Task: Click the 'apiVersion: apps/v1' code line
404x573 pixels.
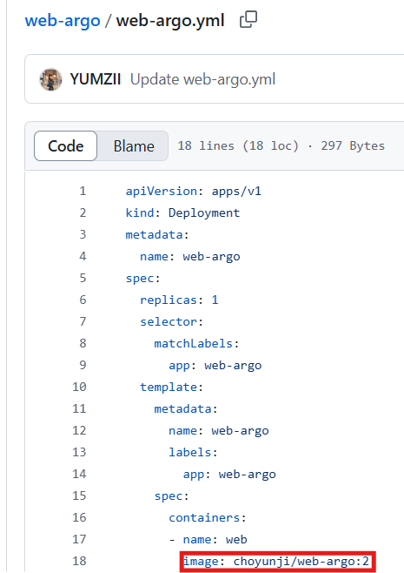Action: 194,191
